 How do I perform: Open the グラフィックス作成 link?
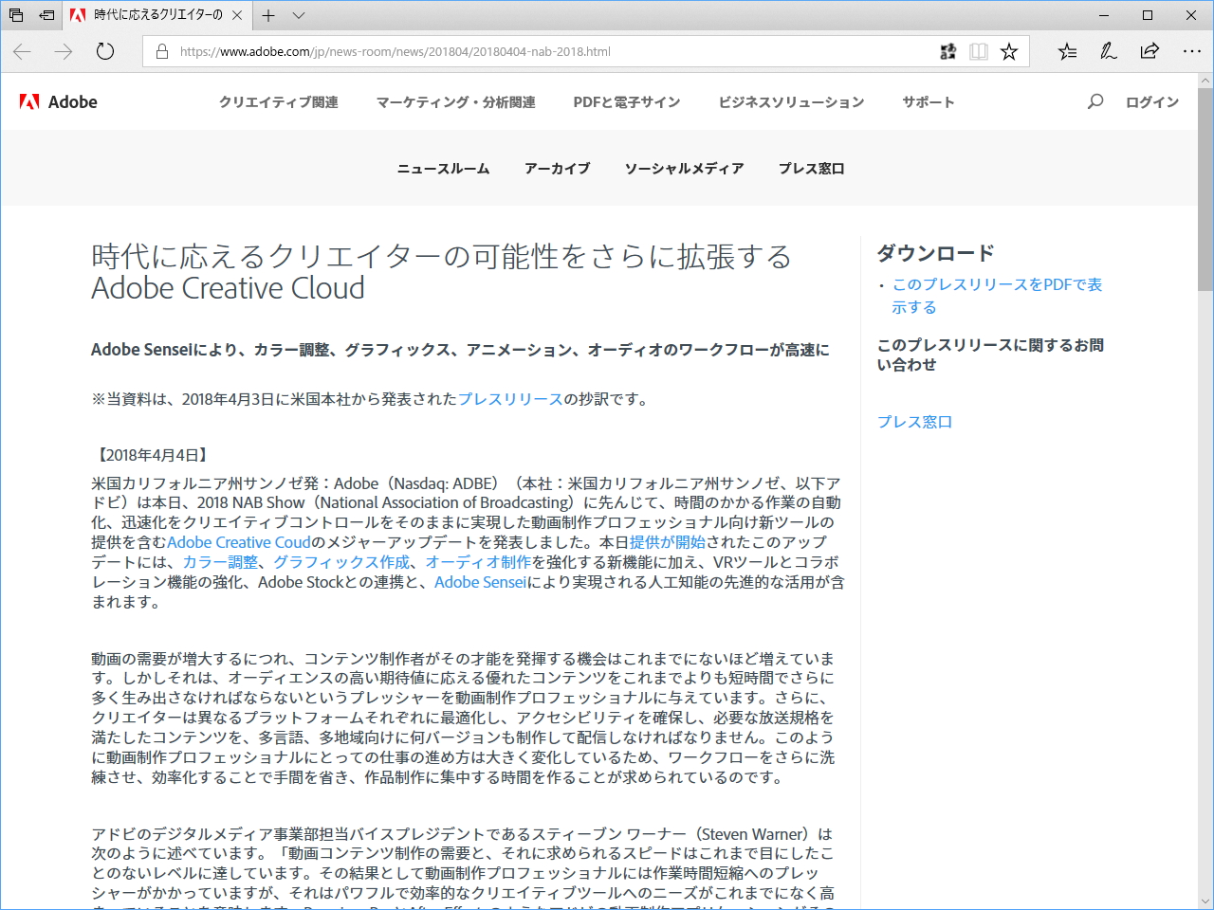coord(341,562)
